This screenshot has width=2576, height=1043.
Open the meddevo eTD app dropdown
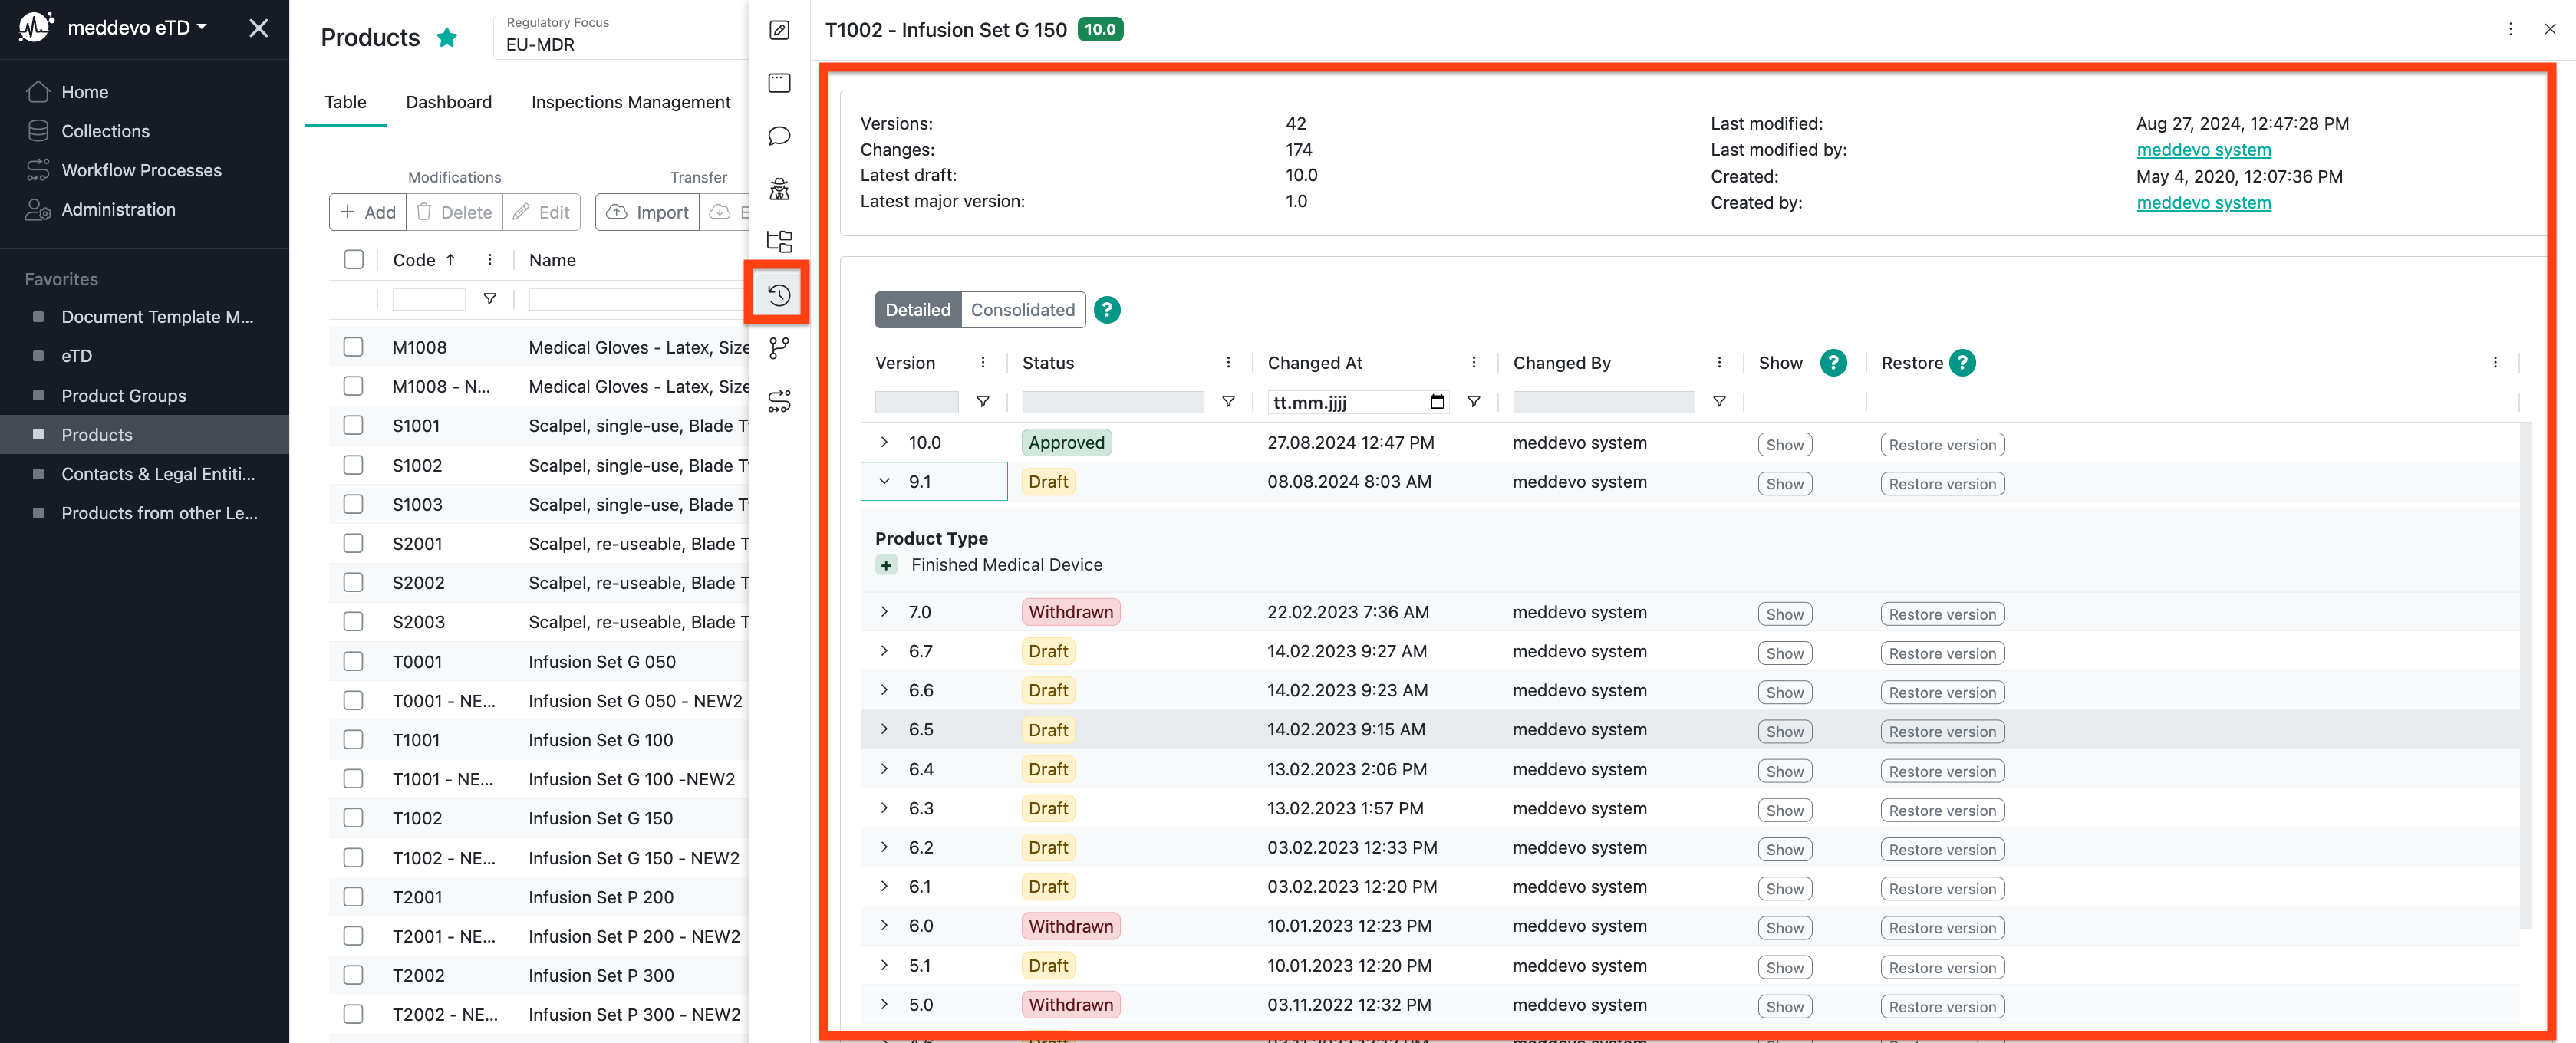click(x=137, y=28)
